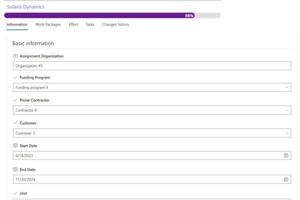Click the End Date label text
The image size is (300, 200).
tap(27, 169)
